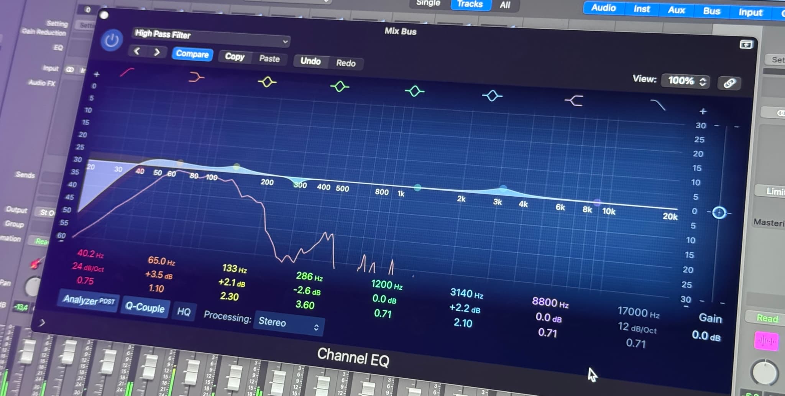Change the View zoom from 100%
Viewport: 785px width, 396px height.
tap(685, 81)
